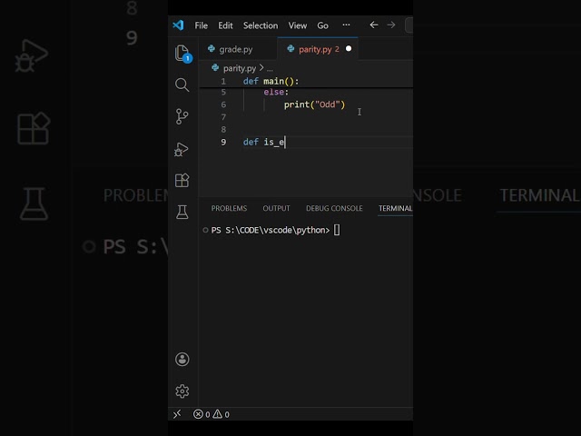Click line number 9 in gutter
This screenshot has width=581, height=436.
click(223, 142)
